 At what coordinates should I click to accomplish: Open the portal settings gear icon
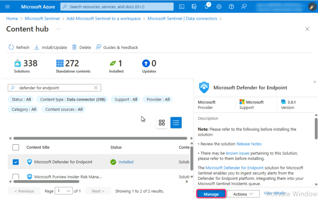219,7
